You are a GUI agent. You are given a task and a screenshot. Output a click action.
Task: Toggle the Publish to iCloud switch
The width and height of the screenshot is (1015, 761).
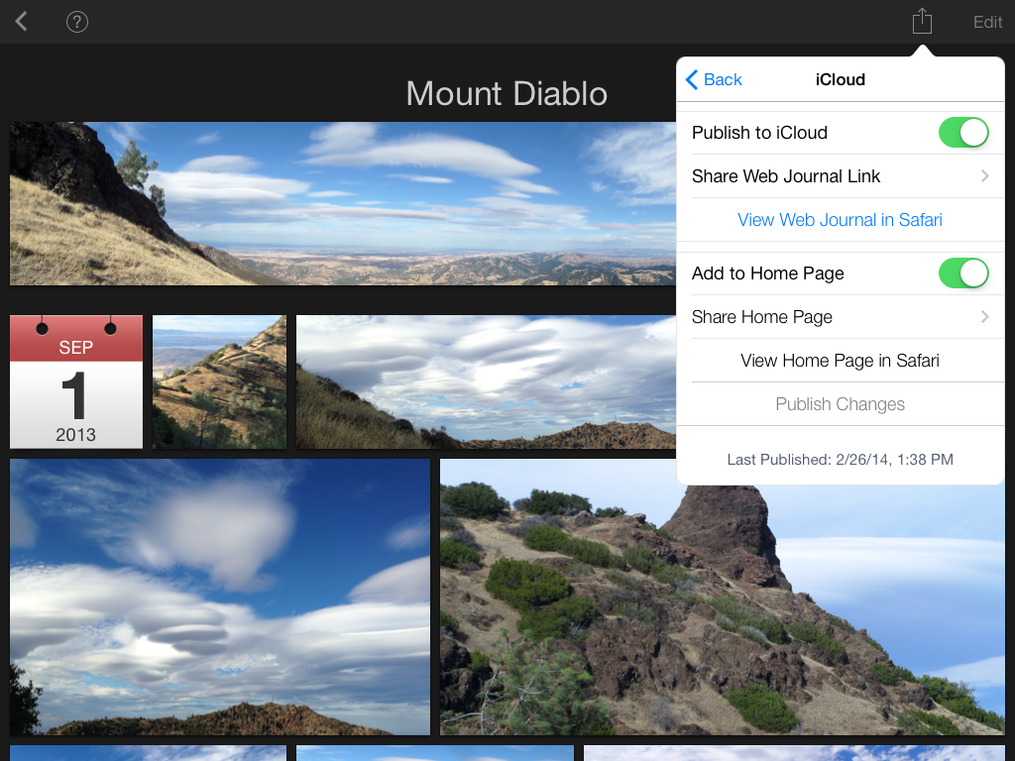(x=963, y=133)
